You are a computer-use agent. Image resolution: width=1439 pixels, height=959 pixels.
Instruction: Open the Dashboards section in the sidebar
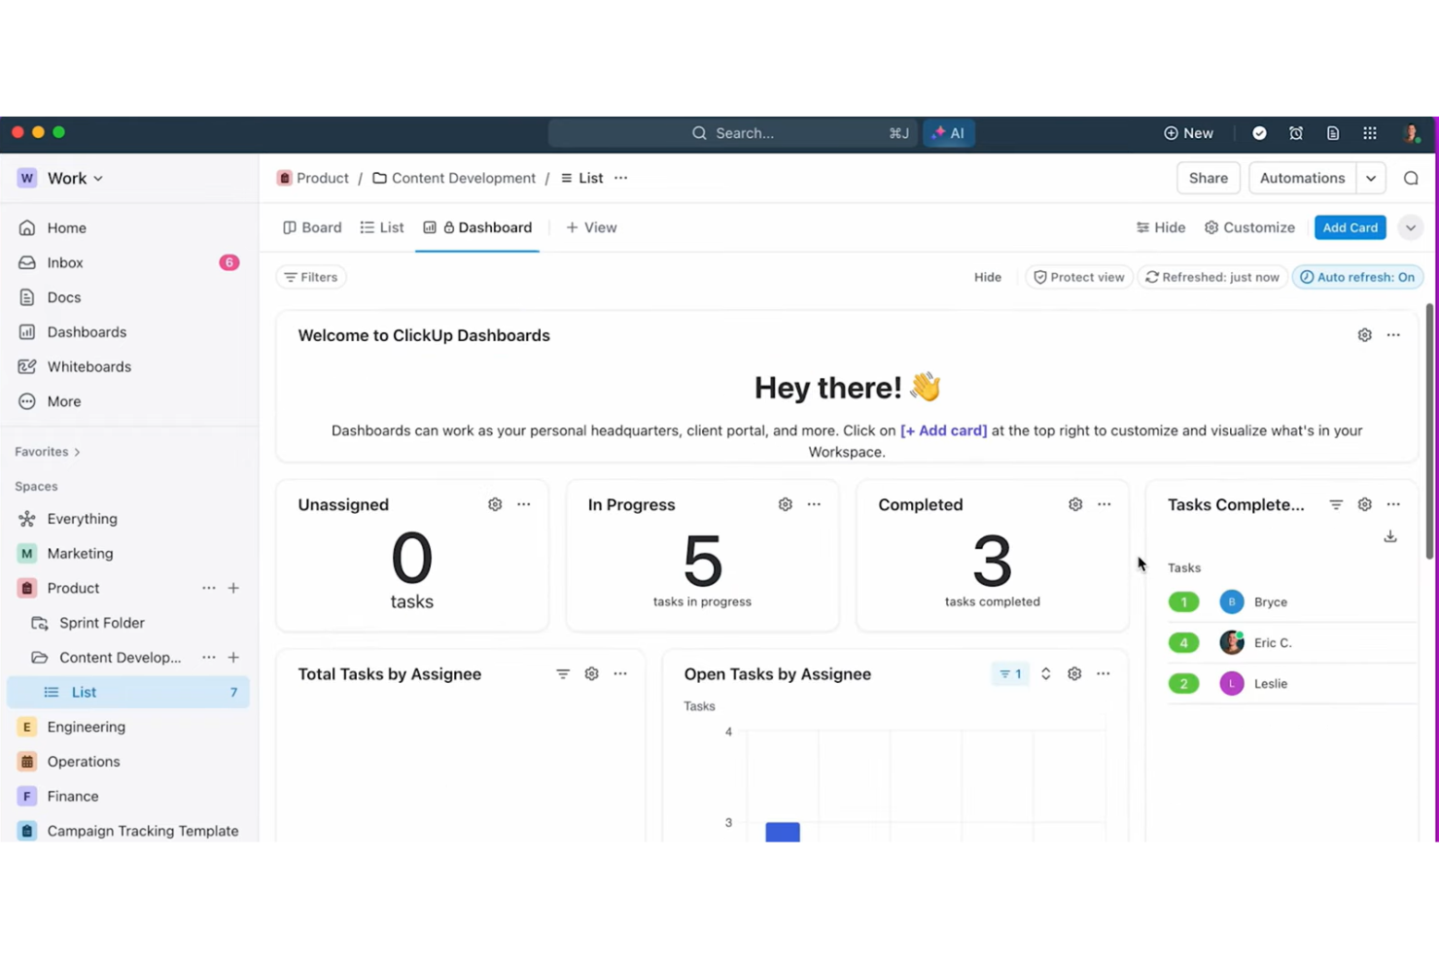(x=87, y=331)
